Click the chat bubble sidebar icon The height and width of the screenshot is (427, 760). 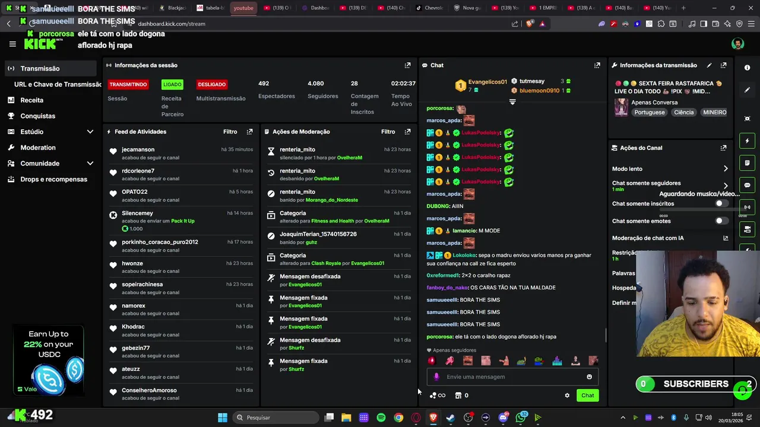click(x=747, y=185)
